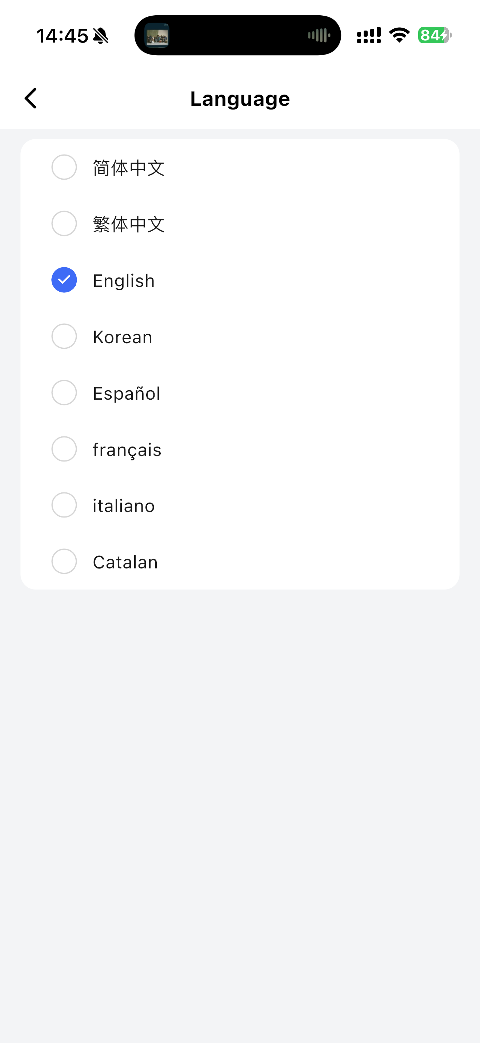The height and width of the screenshot is (1043, 480).
Task: Select the Korean radio button
Action: tap(64, 336)
